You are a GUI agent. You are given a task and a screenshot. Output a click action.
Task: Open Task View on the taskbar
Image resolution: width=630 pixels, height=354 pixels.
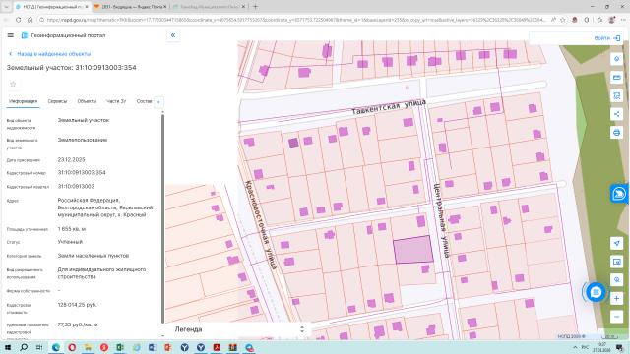tap(39, 347)
